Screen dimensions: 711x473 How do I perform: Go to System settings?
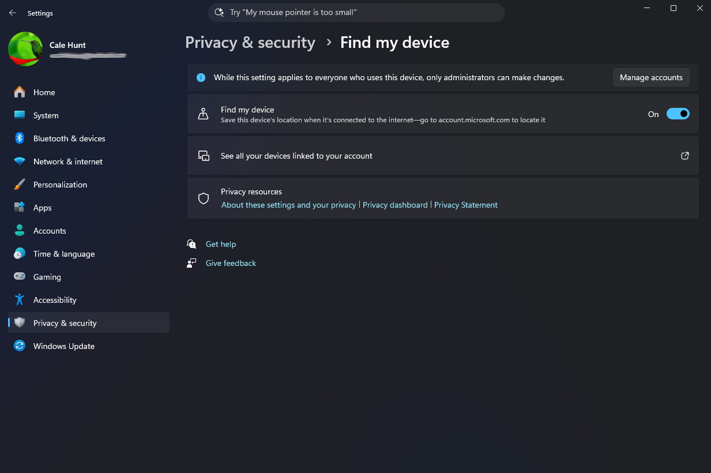click(89, 115)
